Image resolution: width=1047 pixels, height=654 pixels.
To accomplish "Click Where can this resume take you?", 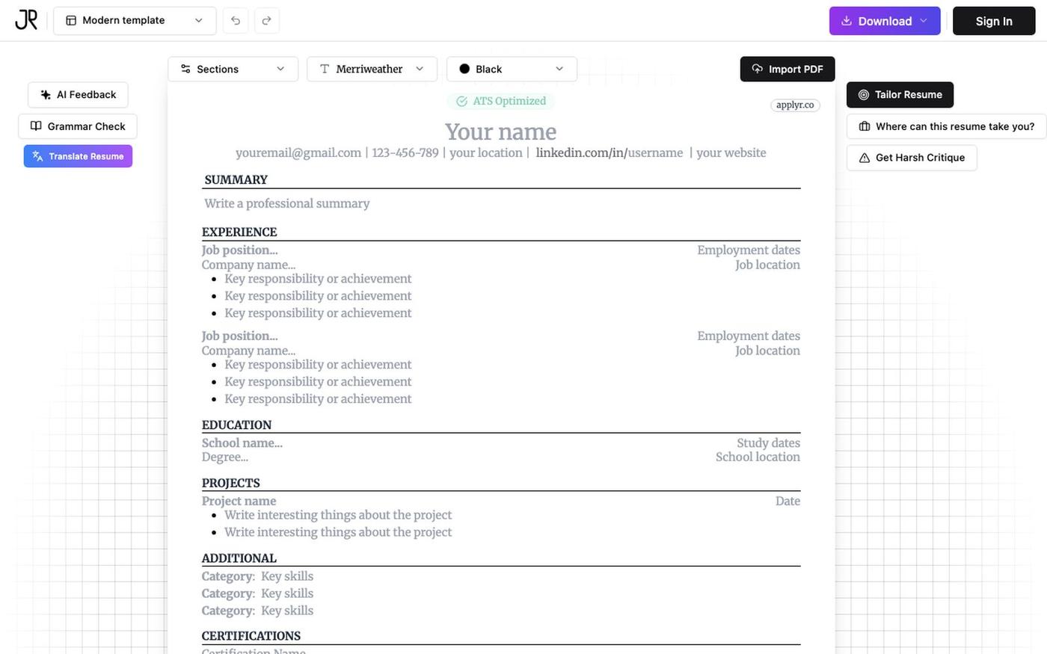I will tap(947, 126).
